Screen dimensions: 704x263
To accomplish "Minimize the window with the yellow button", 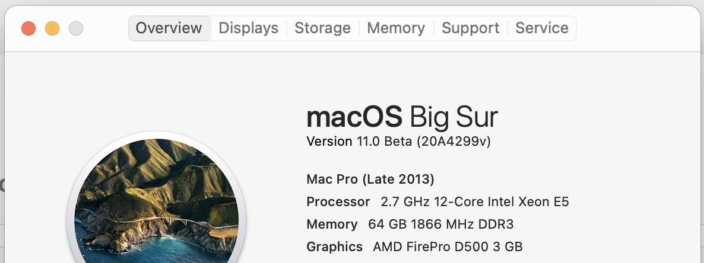I will tap(52, 28).
